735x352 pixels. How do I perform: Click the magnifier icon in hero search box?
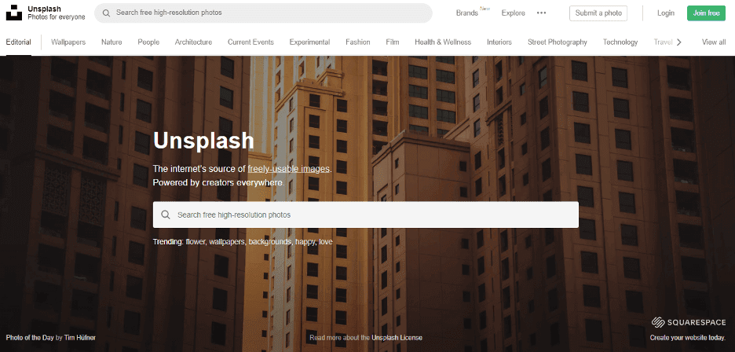point(166,215)
